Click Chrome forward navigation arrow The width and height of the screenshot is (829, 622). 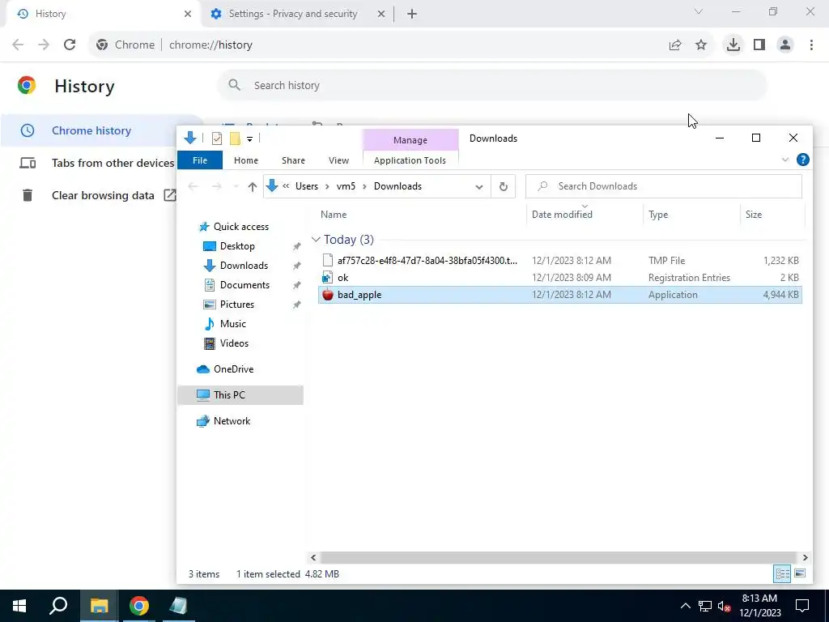[x=44, y=45]
